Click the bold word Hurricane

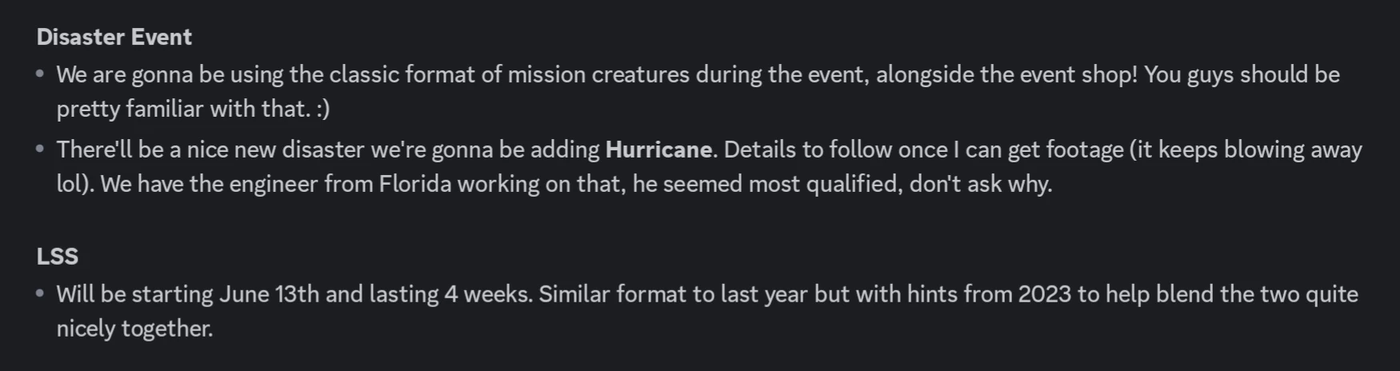658,150
